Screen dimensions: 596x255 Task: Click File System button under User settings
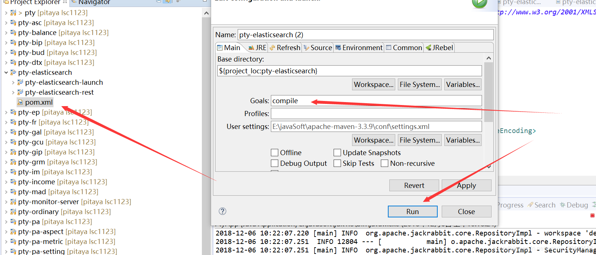tap(420, 140)
